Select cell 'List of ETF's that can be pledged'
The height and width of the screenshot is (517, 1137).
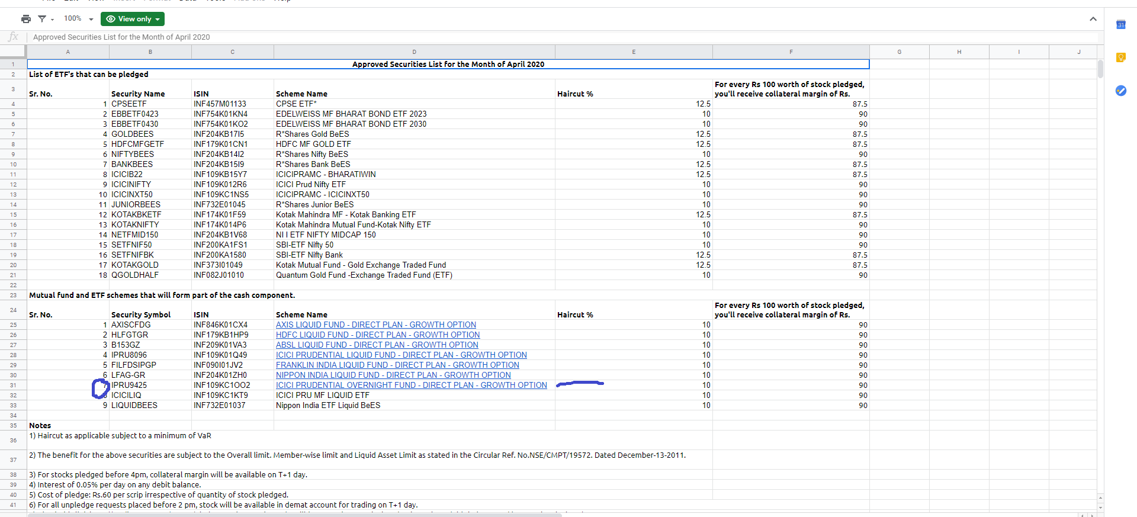click(x=89, y=74)
